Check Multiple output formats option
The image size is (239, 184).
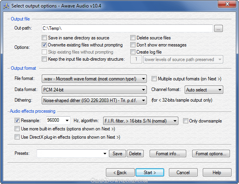click(154, 79)
